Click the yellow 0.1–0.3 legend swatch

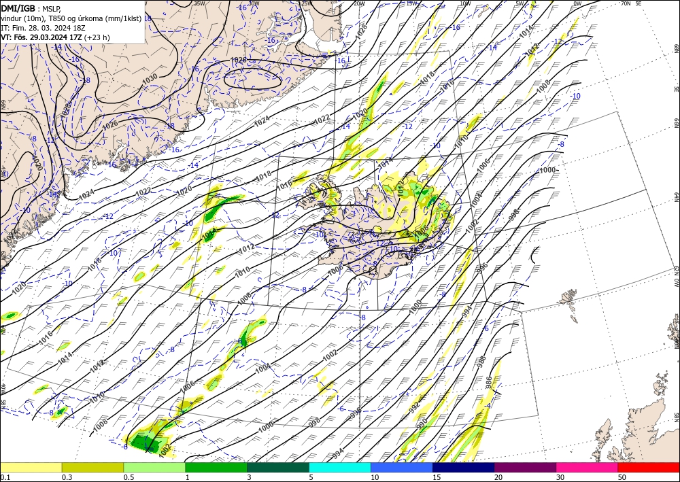pos(31,468)
